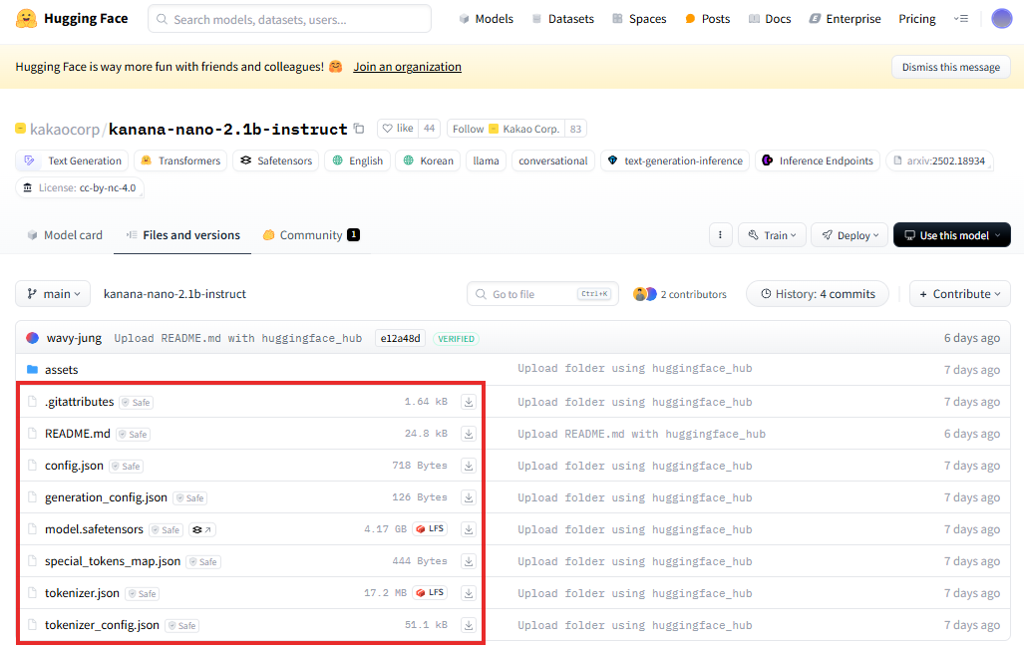The width and height of the screenshot is (1024, 649).
Task: Dismiss this message banner
Action: point(951,67)
